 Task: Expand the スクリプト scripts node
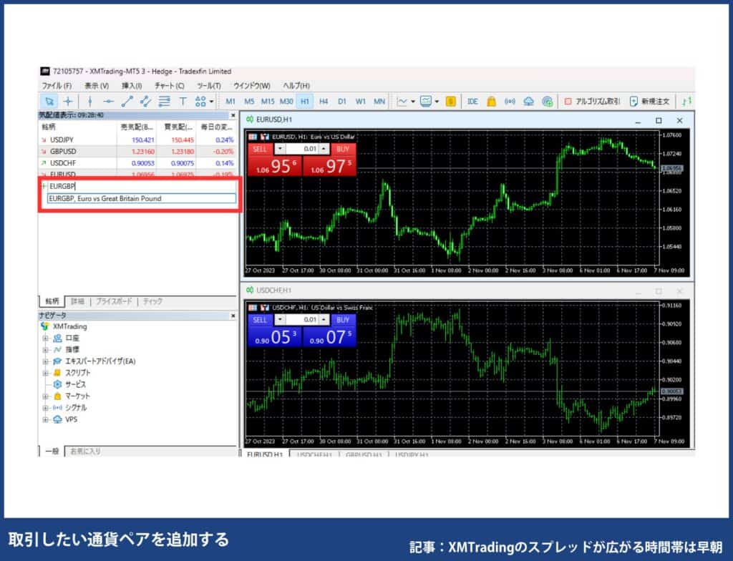45,373
